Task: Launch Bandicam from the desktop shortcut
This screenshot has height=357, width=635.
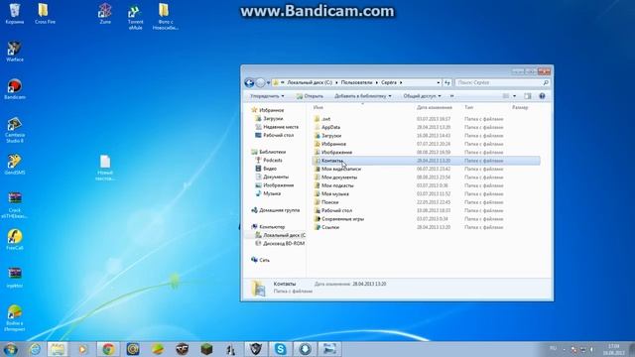Action: tap(15, 89)
